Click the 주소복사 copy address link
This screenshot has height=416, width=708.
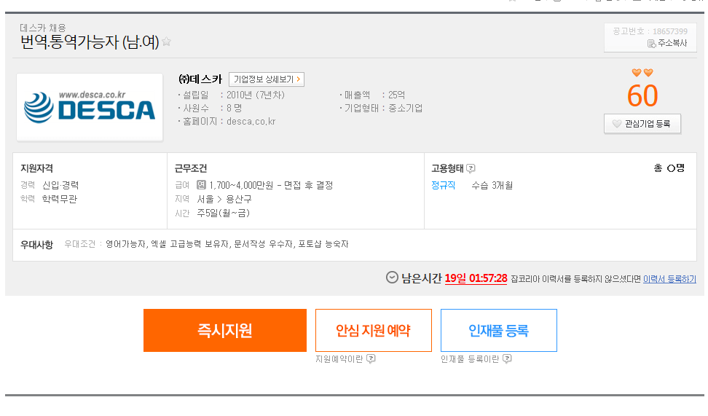point(667,43)
